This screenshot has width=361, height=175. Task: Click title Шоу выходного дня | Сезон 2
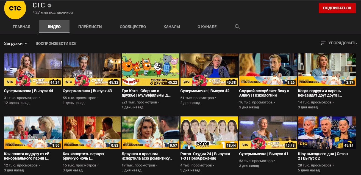(323, 156)
